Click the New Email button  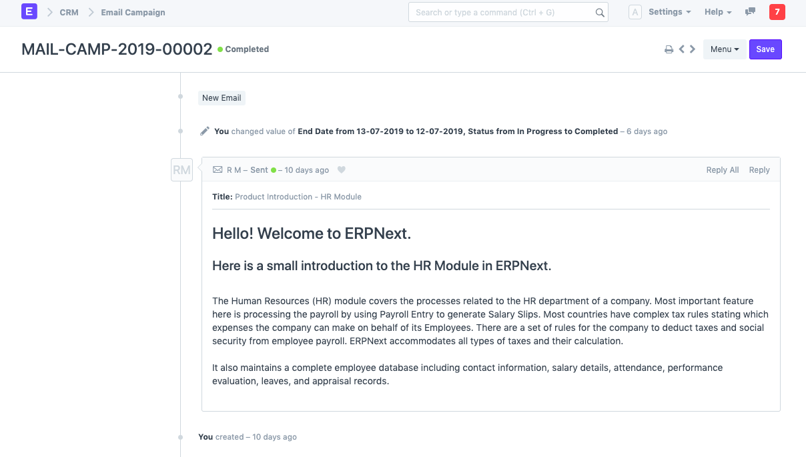pyautogui.click(x=222, y=98)
